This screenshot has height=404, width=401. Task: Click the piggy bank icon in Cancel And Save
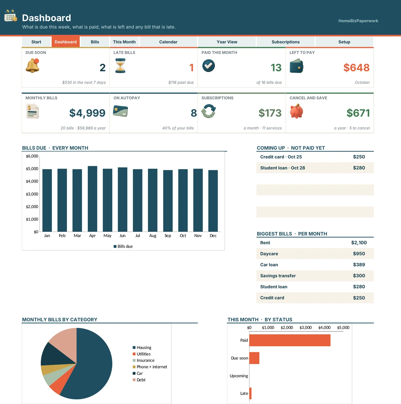coord(296,111)
